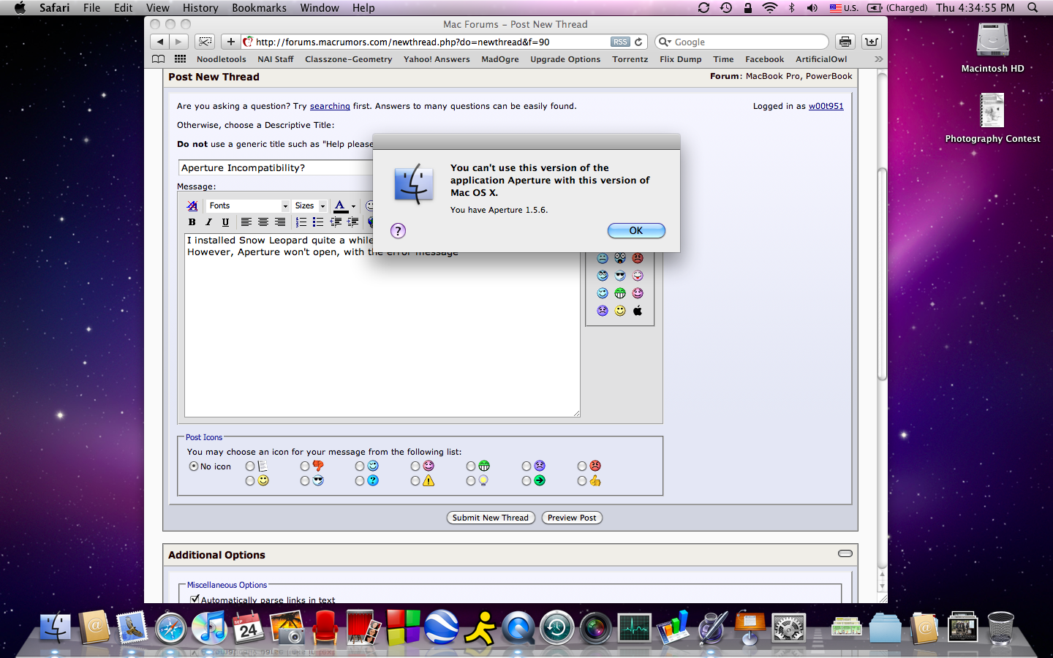The height and width of the screenshot is (658, 1053).
Task: Open the File menu
Action: click(x=92, y=8)
